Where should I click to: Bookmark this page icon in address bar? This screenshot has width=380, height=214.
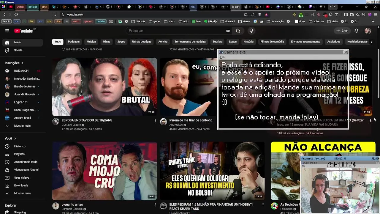tap(55, 15)
